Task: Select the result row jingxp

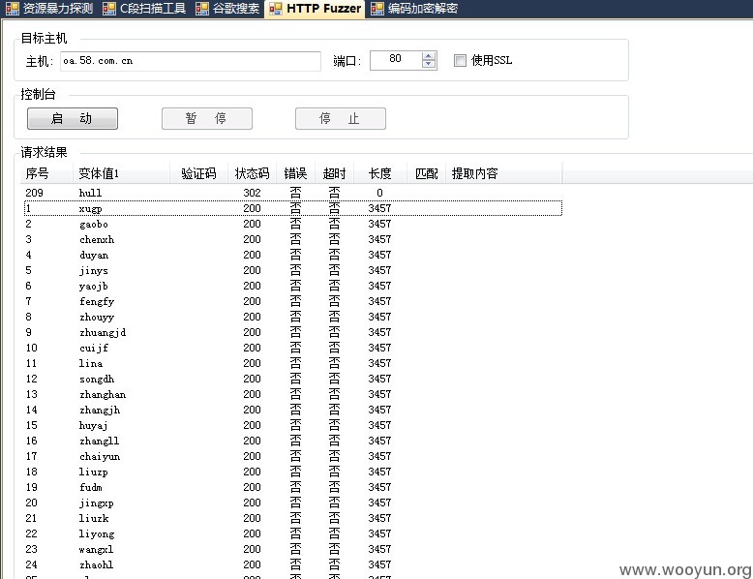Action: point(293,503)
